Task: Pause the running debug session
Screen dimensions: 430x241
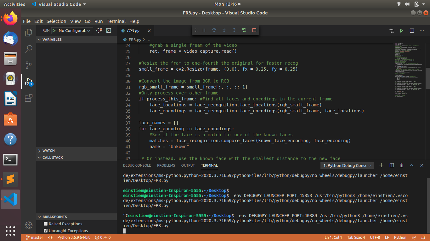Action: [x=204, y=30]
